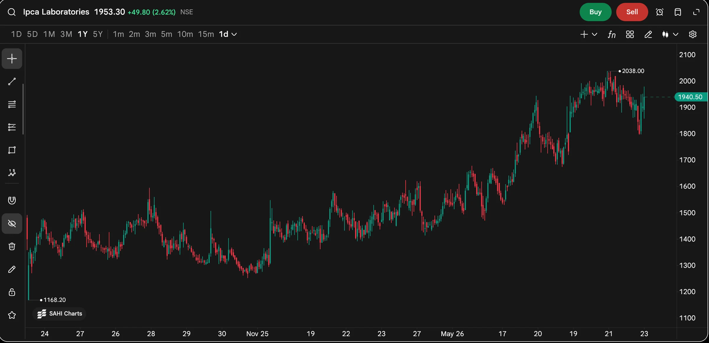The height and width of the screenshot is (343, 709).
Task: Toggle hide all drawings eye icon
Action: 12,224
